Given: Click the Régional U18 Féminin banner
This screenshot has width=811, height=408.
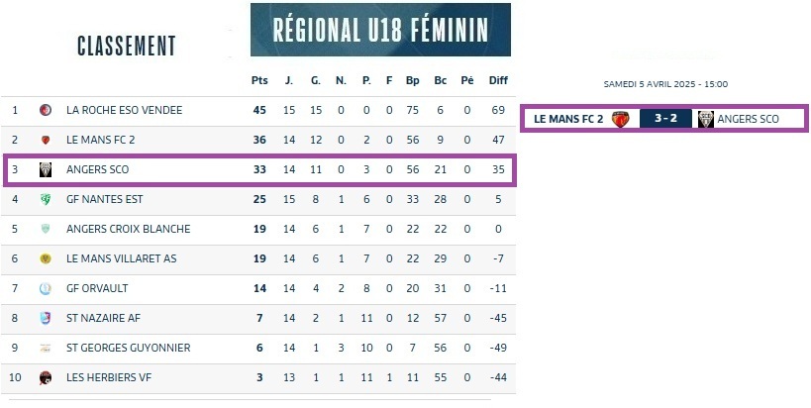Looking at the screenshot, I should (380, 30).
